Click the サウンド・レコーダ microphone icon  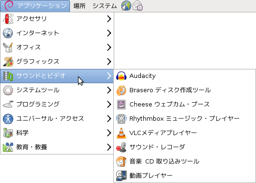click(121, 147)
